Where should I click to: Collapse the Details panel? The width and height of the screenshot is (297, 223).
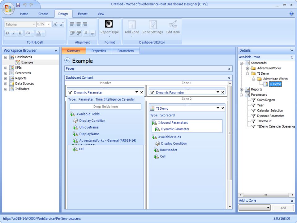pyautogui.click(x=291, y=50)
